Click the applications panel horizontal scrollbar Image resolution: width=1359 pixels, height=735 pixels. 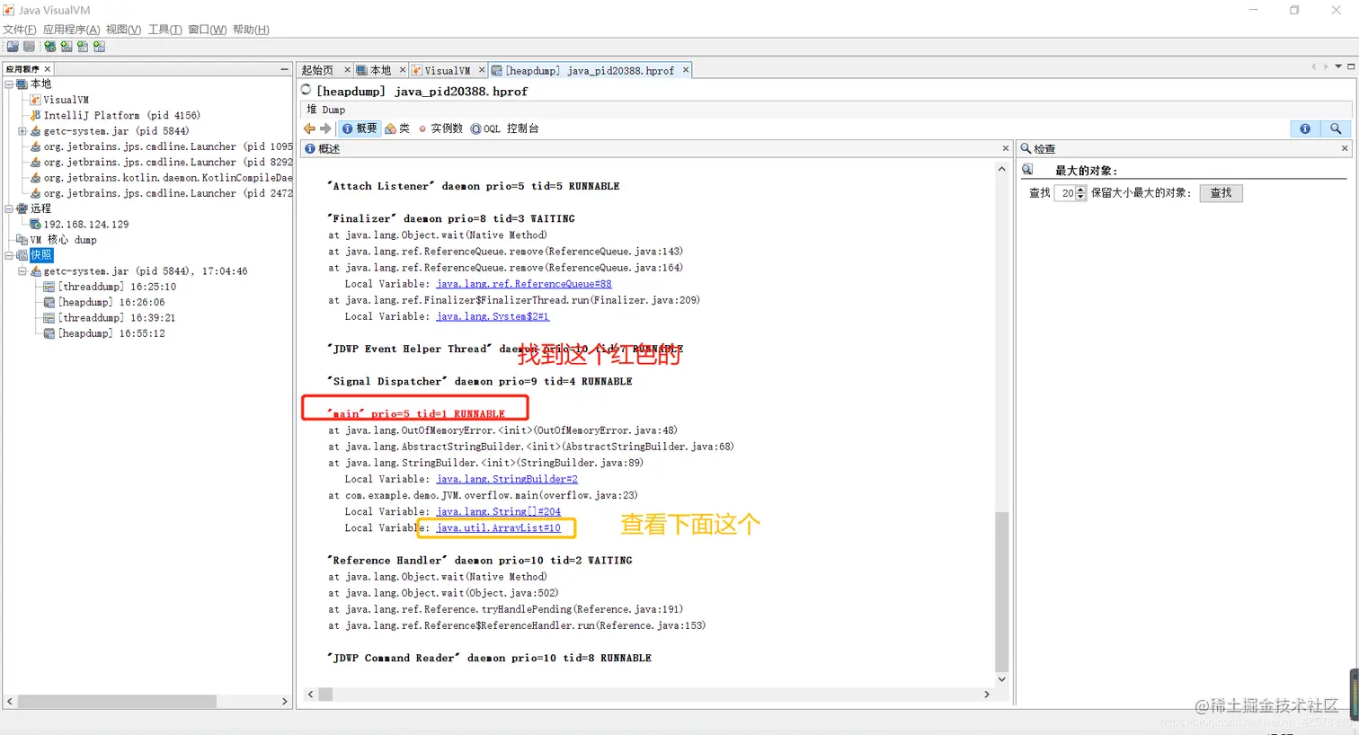(117, 701)
